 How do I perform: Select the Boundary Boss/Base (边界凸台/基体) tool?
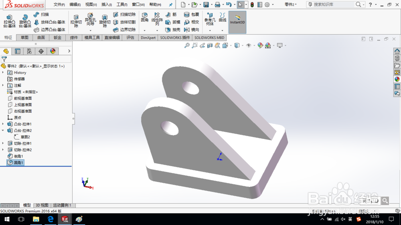coord(50,30)
